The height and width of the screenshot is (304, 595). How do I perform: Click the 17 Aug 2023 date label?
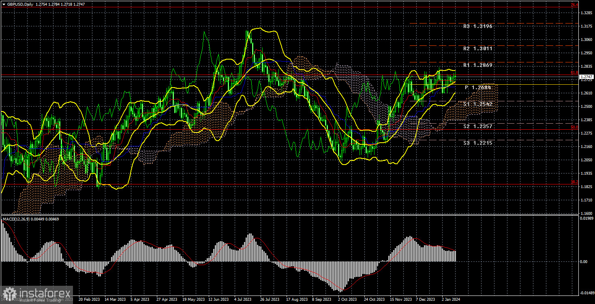[x=297, y=300]
